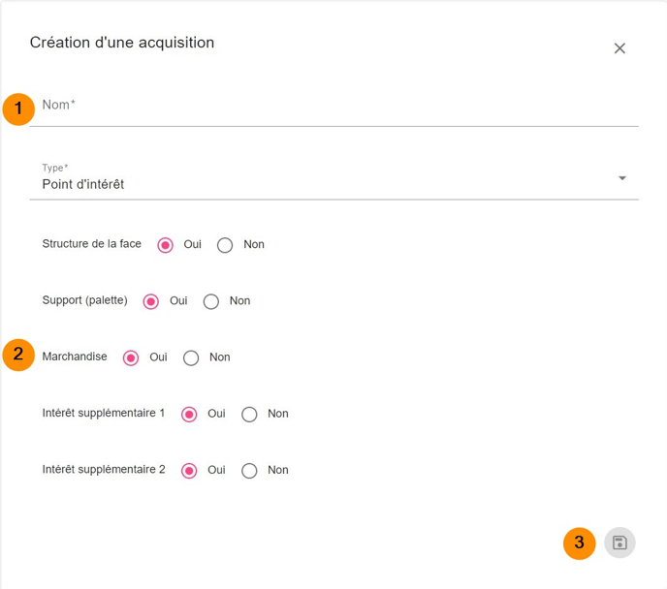Click the orange step 3 marker

[580, 542]
